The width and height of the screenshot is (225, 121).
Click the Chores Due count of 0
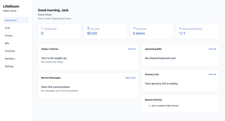click(42, 33)
